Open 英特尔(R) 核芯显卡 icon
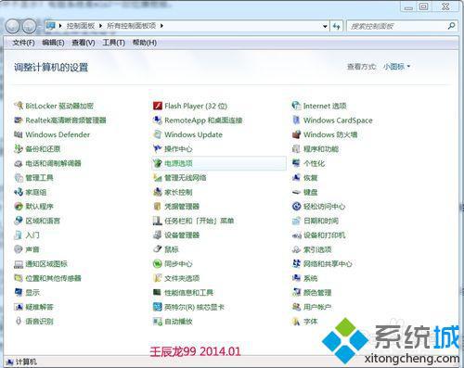Viewport: 464px width, 368px height. tap(158, 307)
